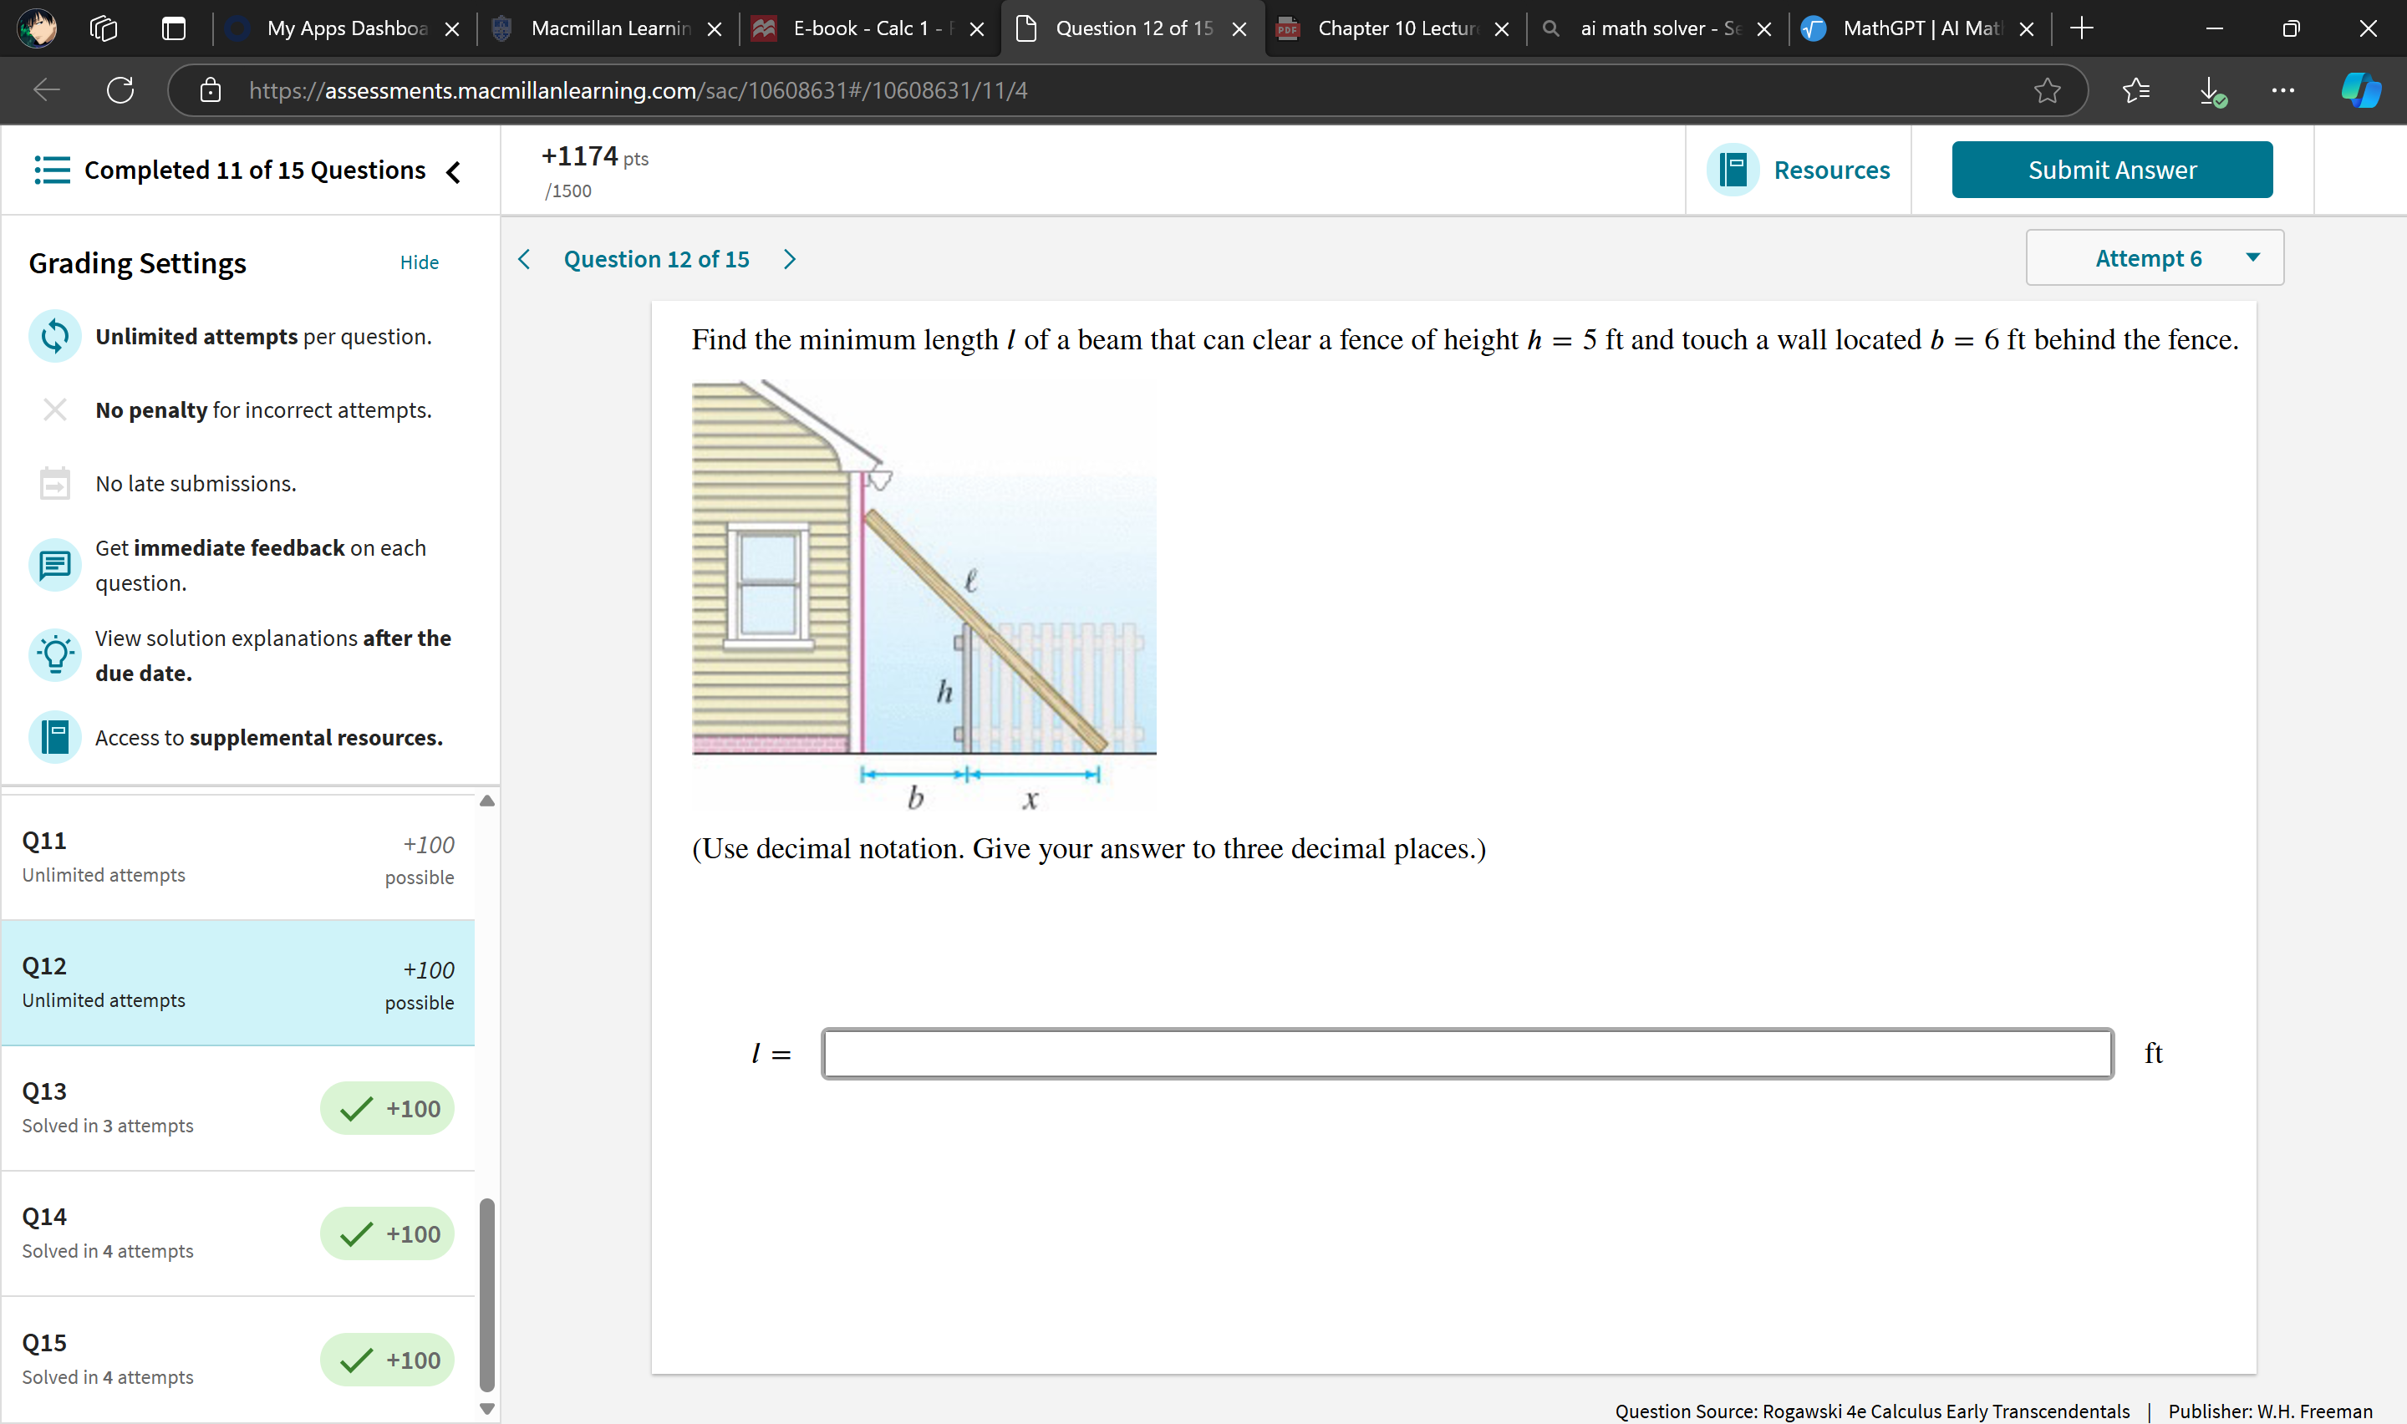This screenshot has width=2407, height=1424.
Task: Open the favorites list icon
Action: (x=2136, y=90)
